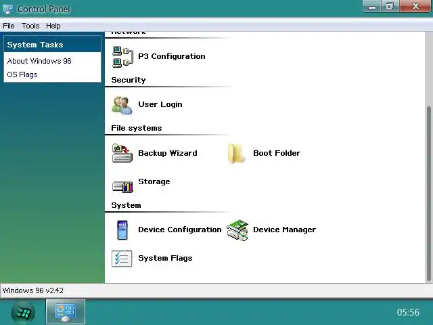
Task: Launch the Backup Wizard drive icon
Action: point(122,153)
